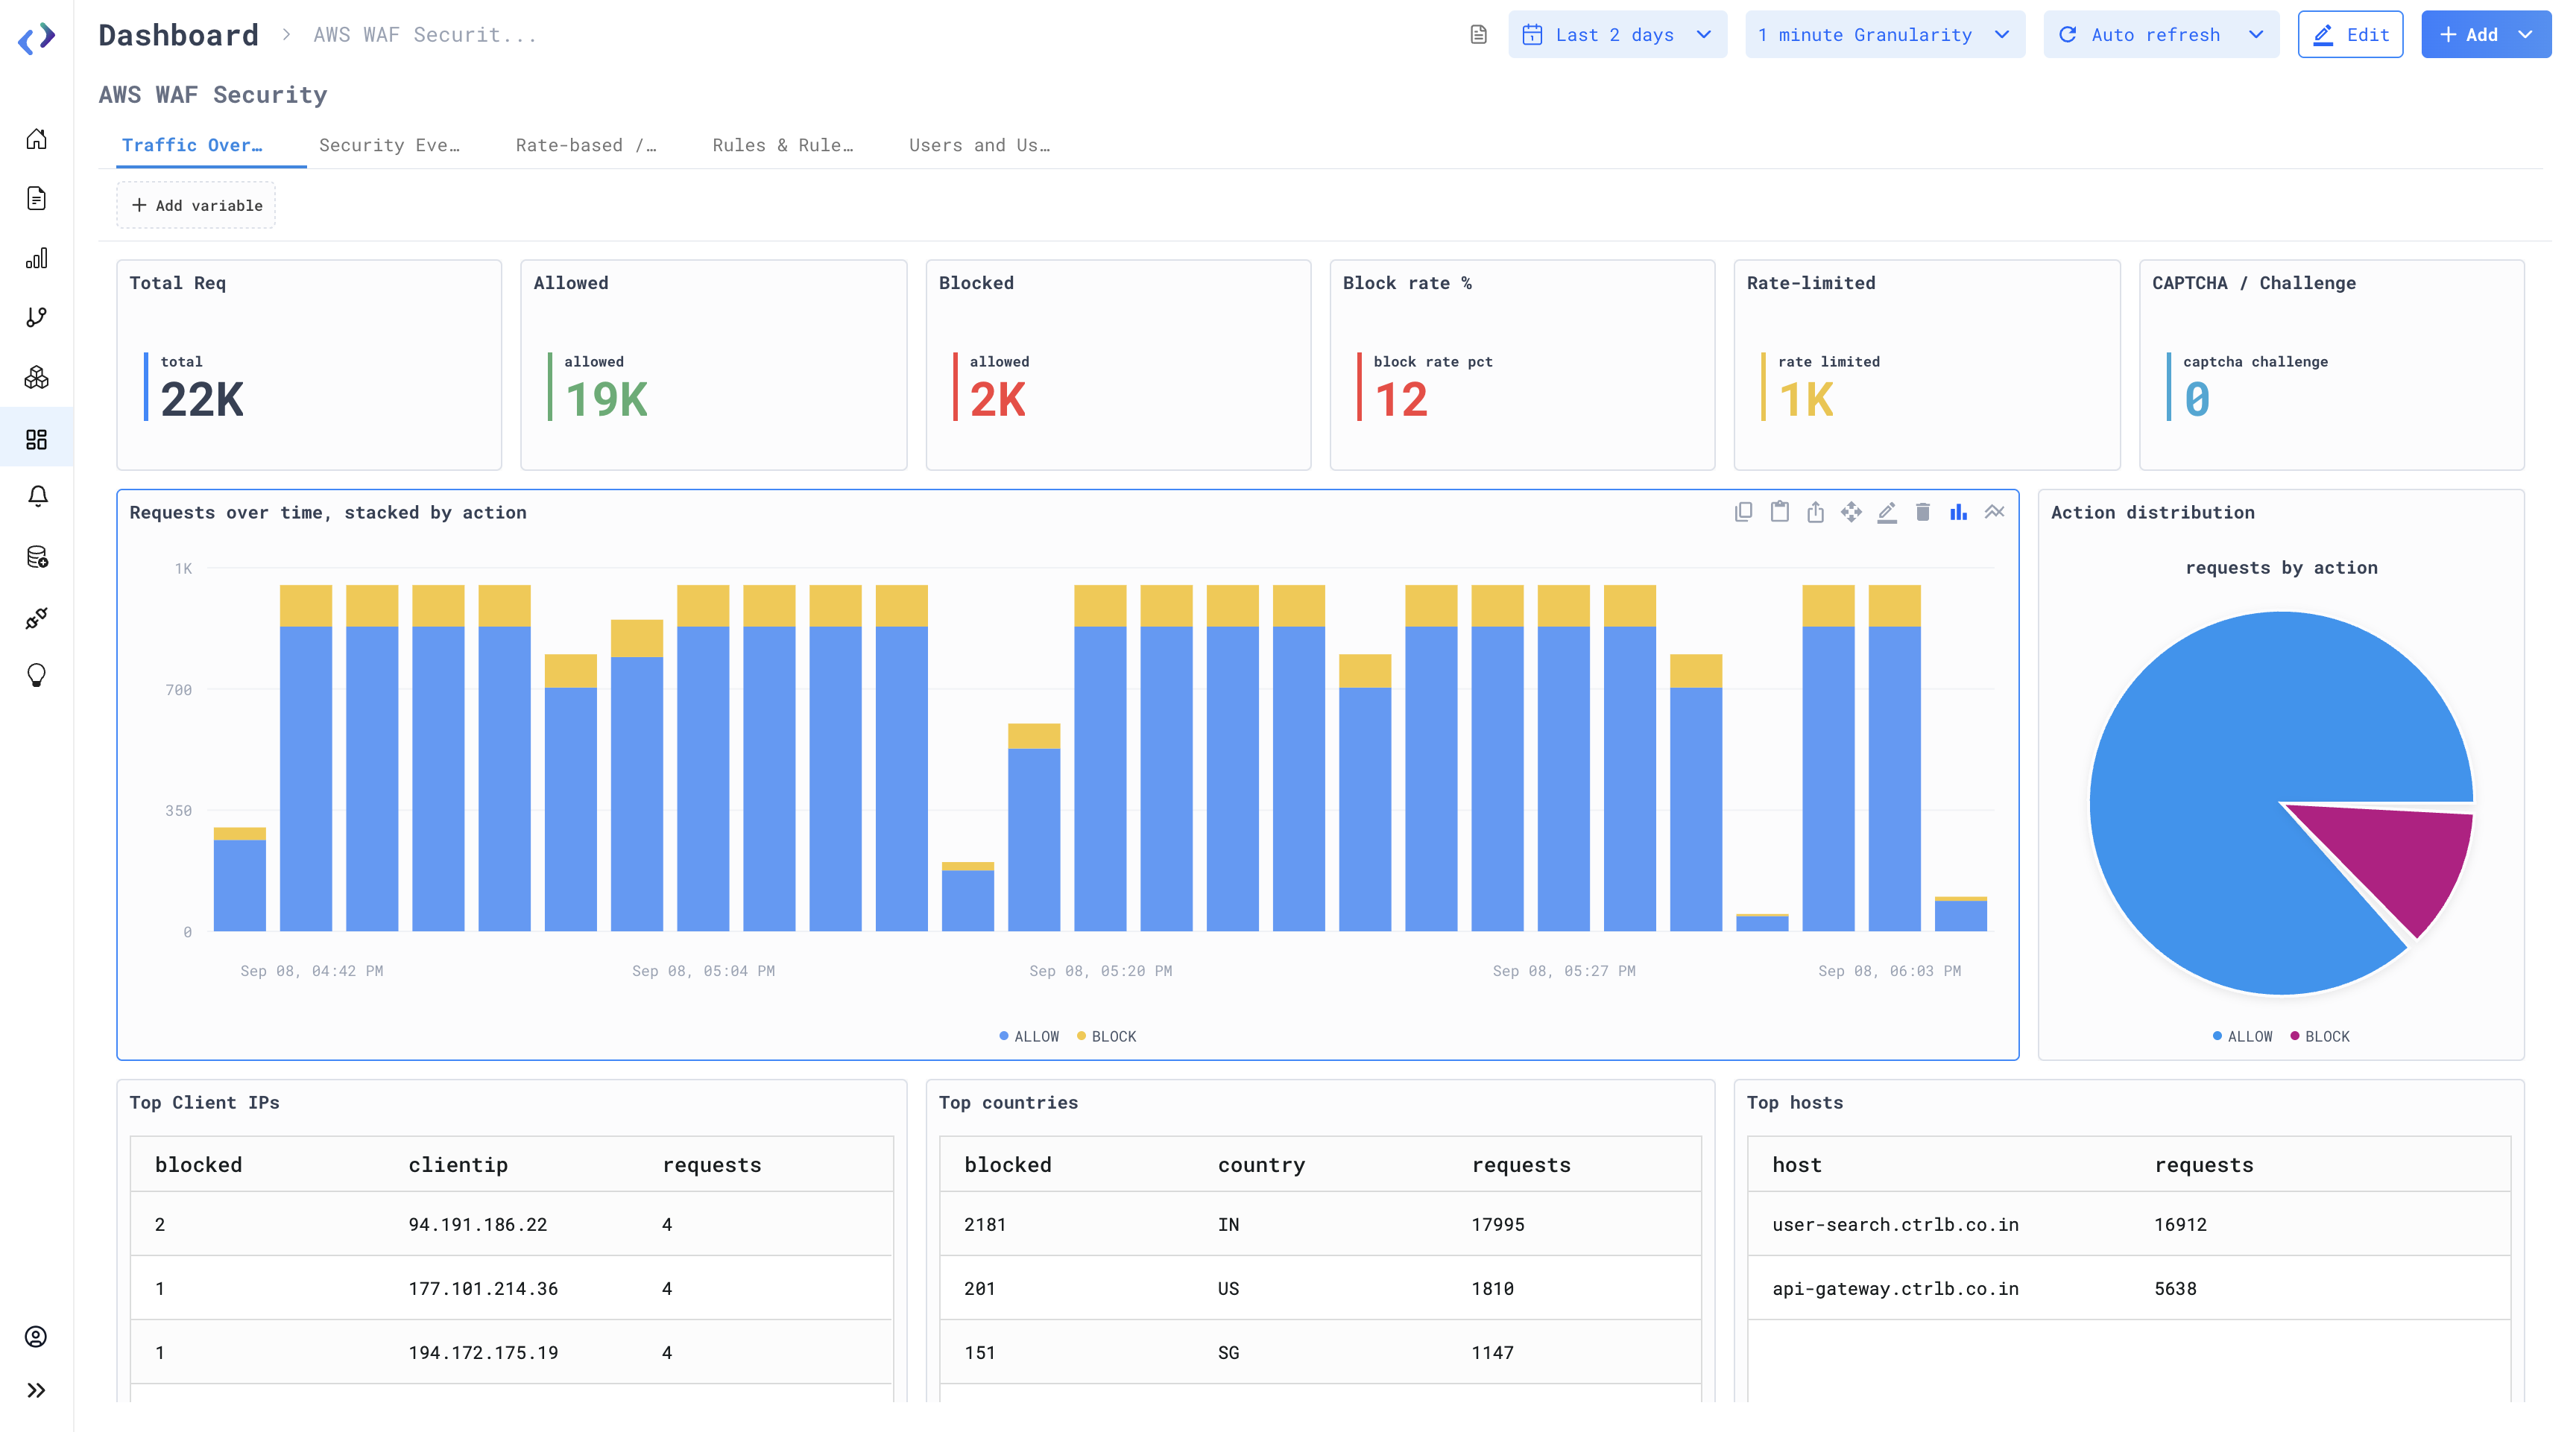Image resolution: width=2576 pixels, height=1432 pixels.
Task: Open the Logs document icon in sidebar
Action: tap(37, 199)
